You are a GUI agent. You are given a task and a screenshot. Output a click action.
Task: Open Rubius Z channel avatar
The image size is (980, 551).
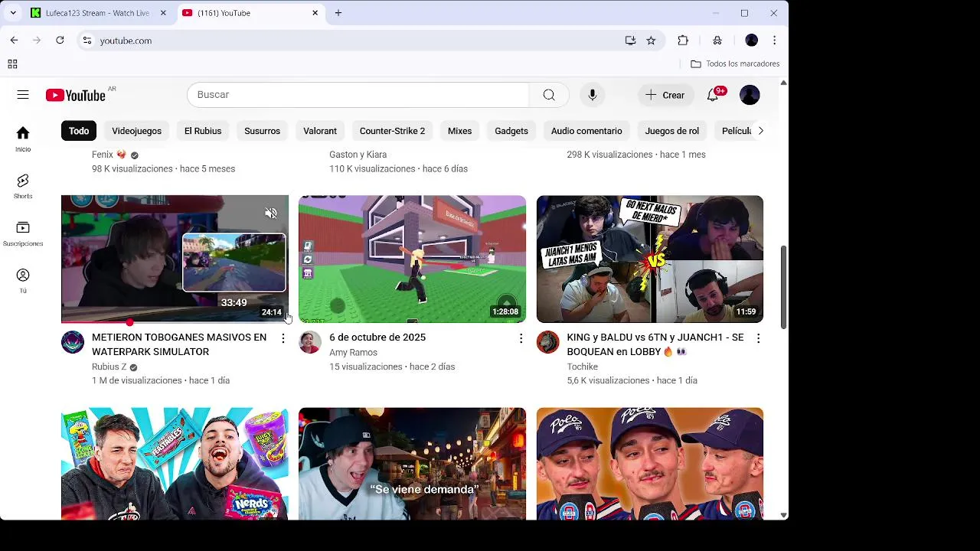(73, 342)
